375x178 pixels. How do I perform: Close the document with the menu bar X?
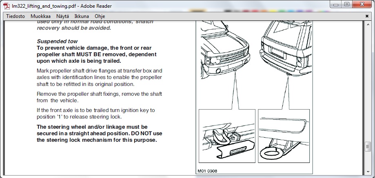[x=366, y=16]
